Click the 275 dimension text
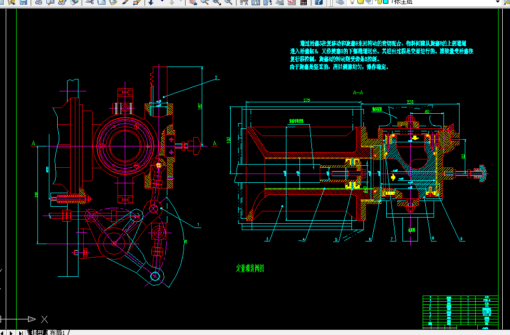 306,100
